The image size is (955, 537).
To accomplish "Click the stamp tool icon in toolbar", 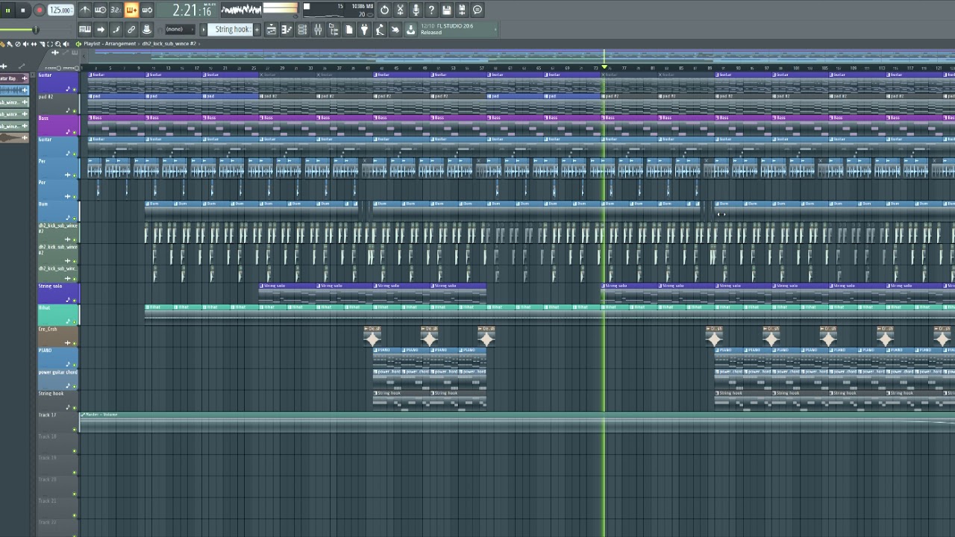I will pos(147,29).
